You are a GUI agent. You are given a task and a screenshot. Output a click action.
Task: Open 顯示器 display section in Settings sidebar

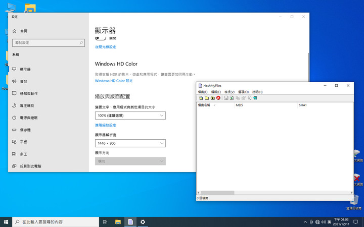[49, 69]
